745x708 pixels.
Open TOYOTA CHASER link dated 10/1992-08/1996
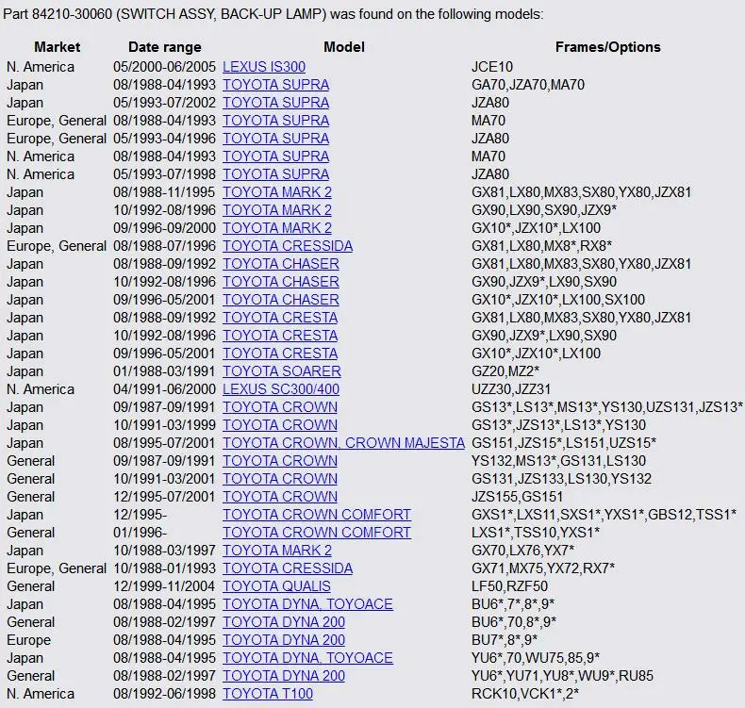pyautogui.click(x=281, y=282)
